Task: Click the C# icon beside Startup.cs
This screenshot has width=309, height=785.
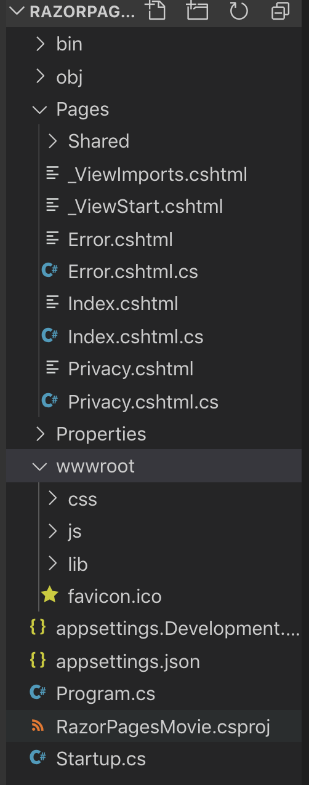Action: point(38,758)
